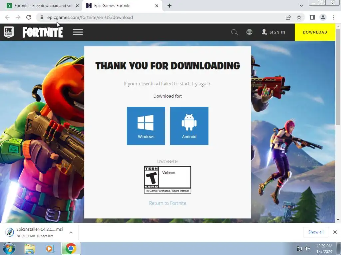Click SIGN IN in the header
Viewport: 341px width, 255px height.
[274, 32]
